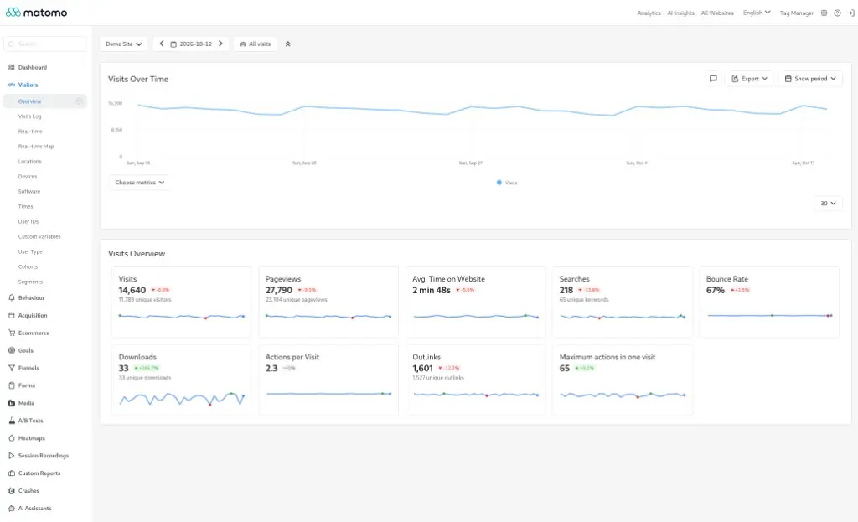This screenshot has width=858, height=522.
Task: Click the Visitors eye icon
Action: coord(12,85)
